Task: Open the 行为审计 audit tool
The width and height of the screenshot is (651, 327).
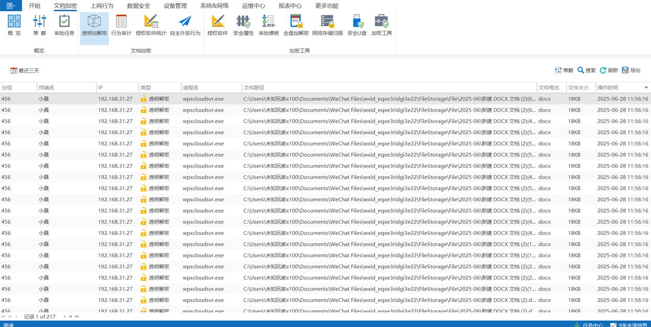Action: 121,25
